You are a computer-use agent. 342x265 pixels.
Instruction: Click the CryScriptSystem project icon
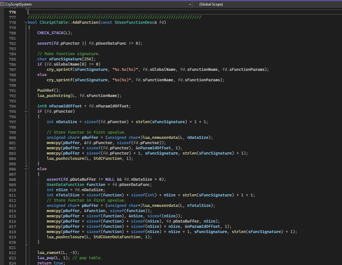point(2,4)
